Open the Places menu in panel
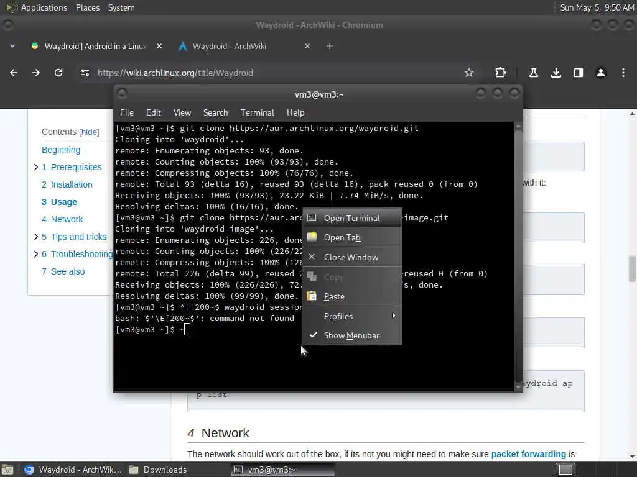637x477 pixels. [x=87, y=7]
